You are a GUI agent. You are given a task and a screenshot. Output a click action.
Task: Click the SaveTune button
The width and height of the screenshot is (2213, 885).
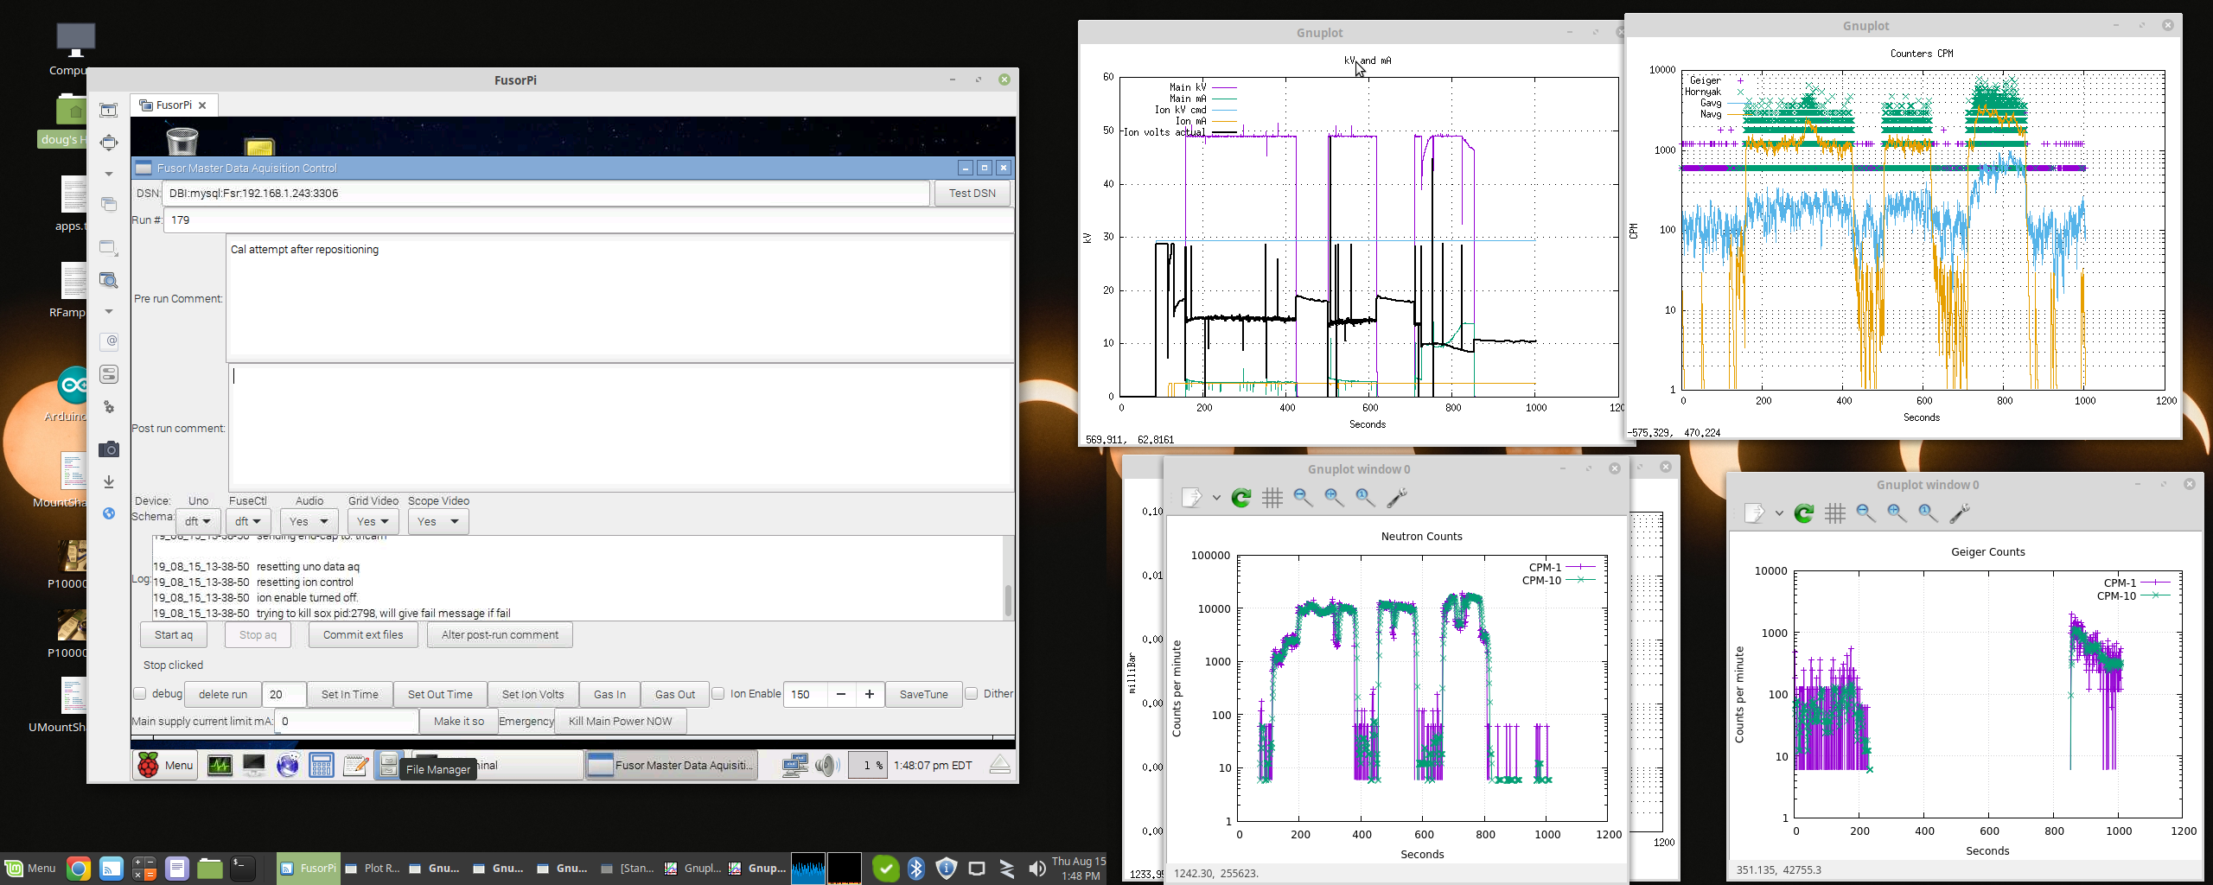point(924,695)
